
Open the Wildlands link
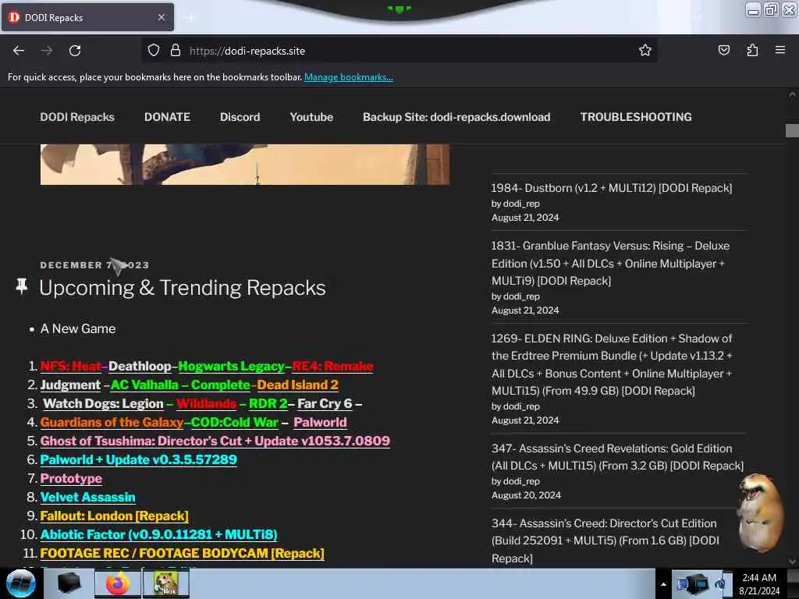pos(206,404)
